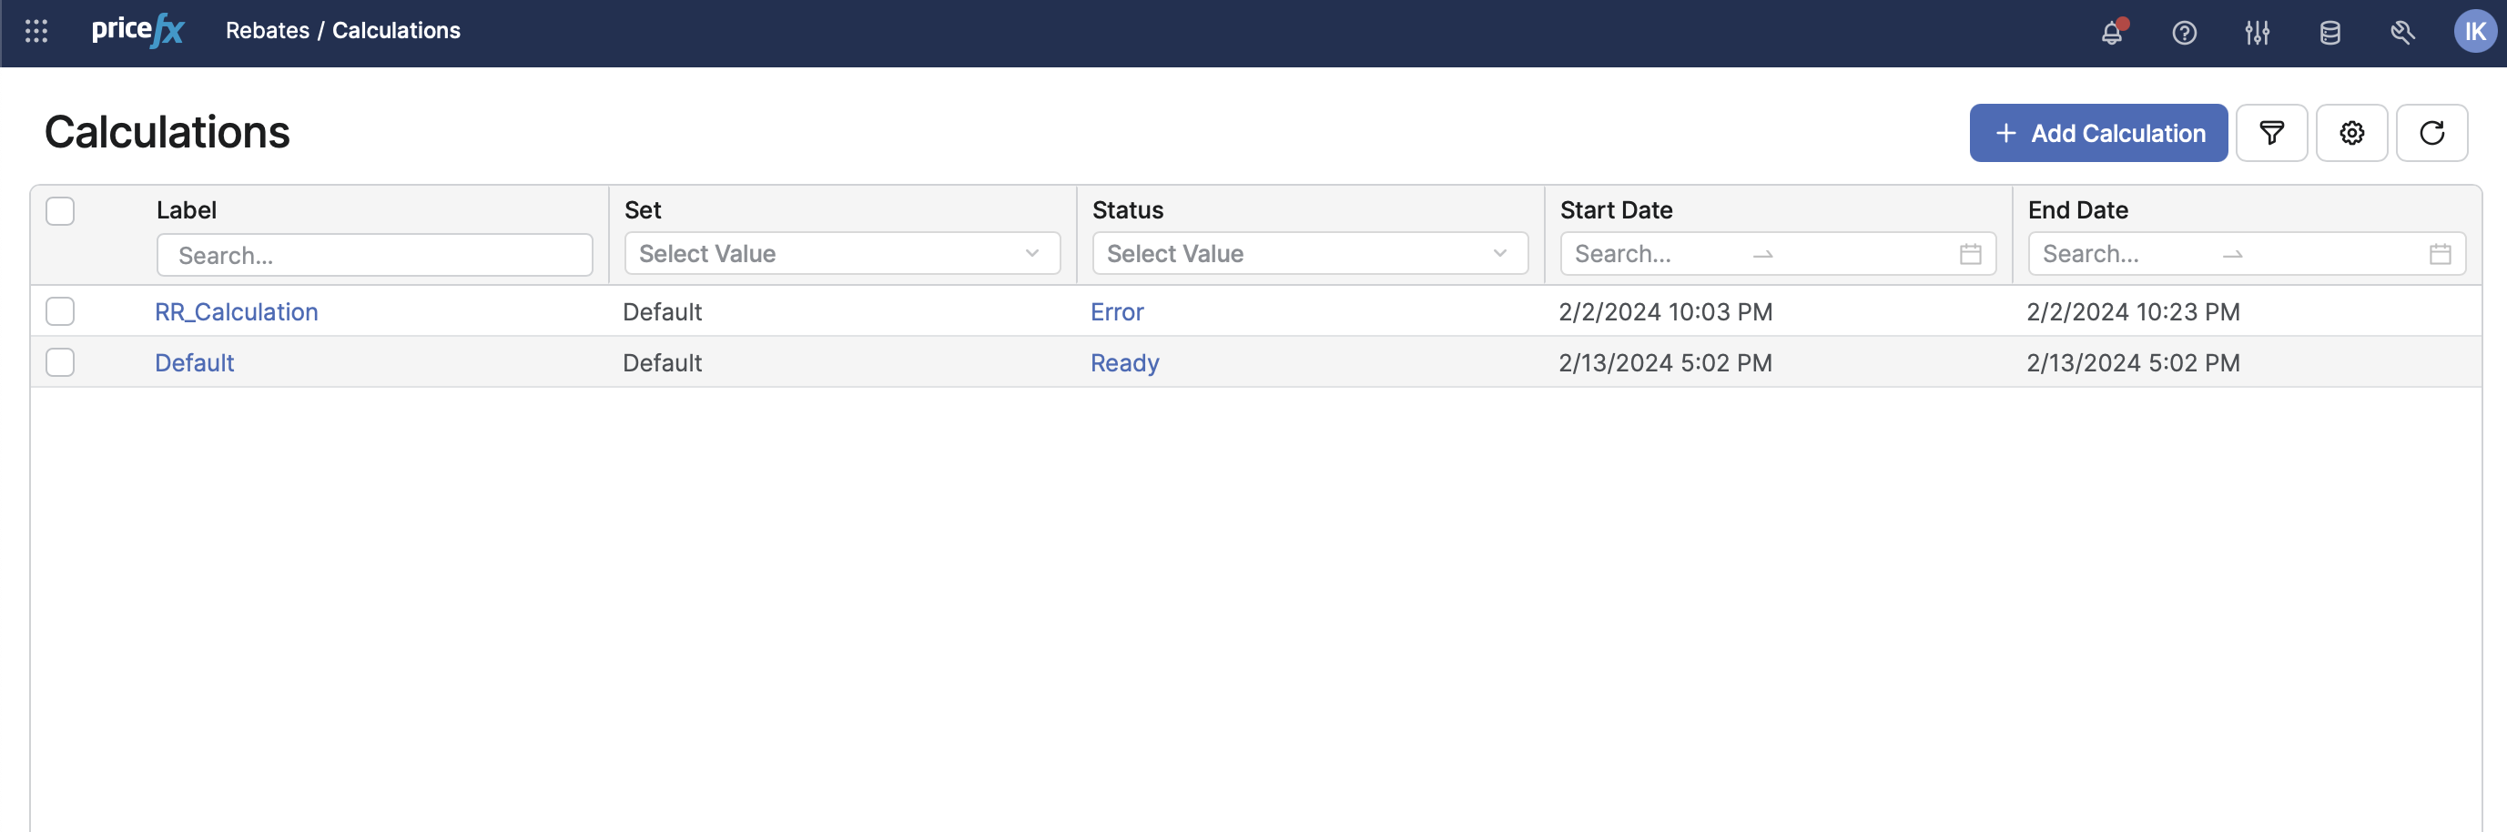This screenshot has height=832, width=2507.
Task: Open notifications bell icon
Action: tap(2111, 33)
